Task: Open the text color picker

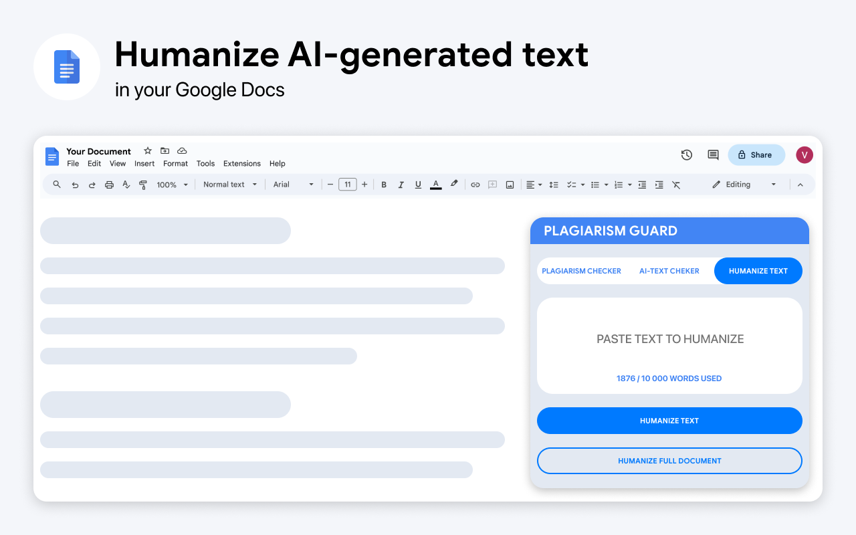Action: tap(435, 185)
